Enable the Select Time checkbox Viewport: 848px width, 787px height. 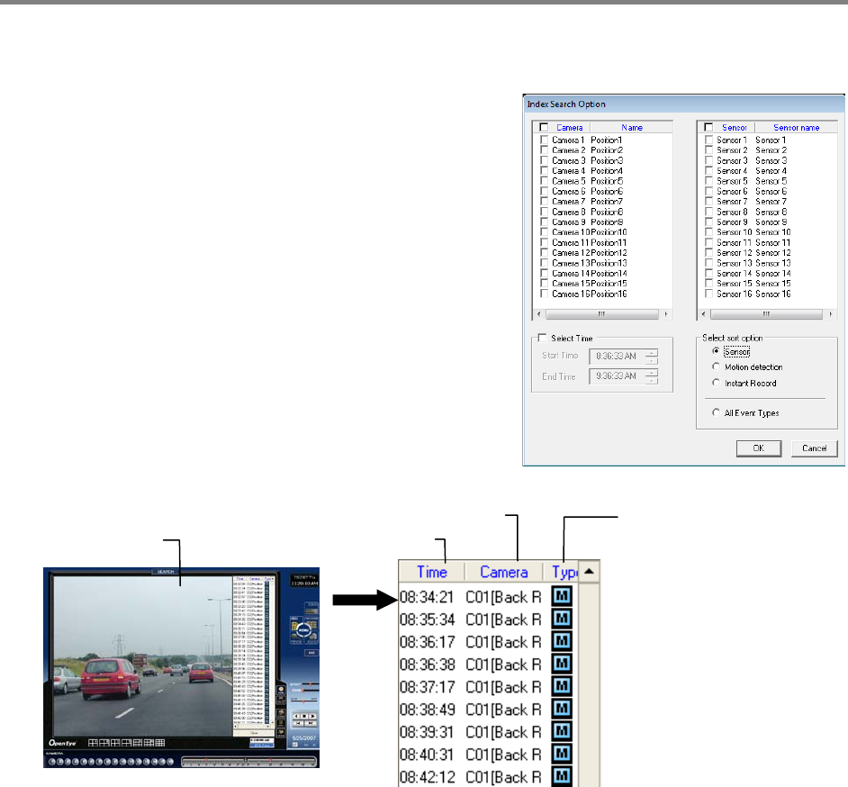click(x=541, y=339)
